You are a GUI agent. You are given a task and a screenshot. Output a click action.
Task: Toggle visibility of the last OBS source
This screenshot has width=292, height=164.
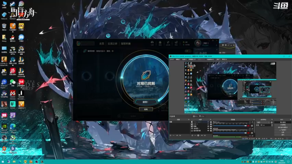[208, 131]
